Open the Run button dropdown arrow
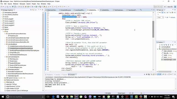177x99 pixels. click(x=38, y=7)
